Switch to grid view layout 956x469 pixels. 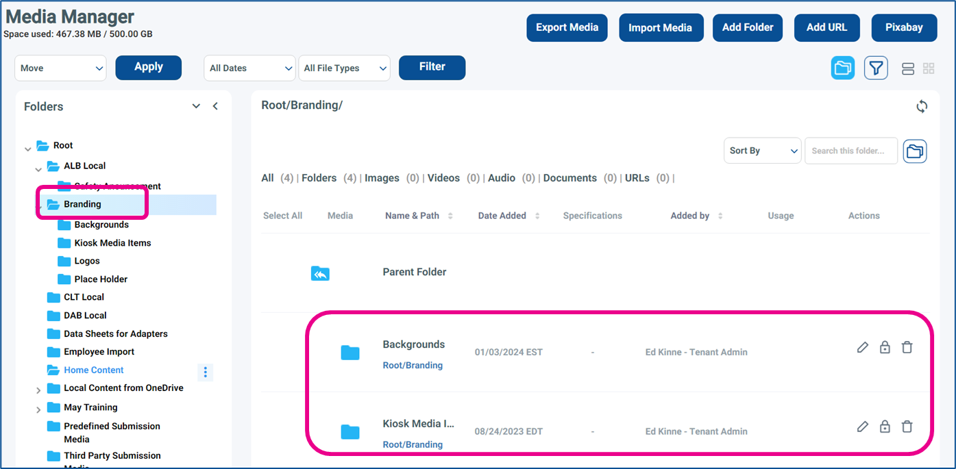[x=929, y=68]
